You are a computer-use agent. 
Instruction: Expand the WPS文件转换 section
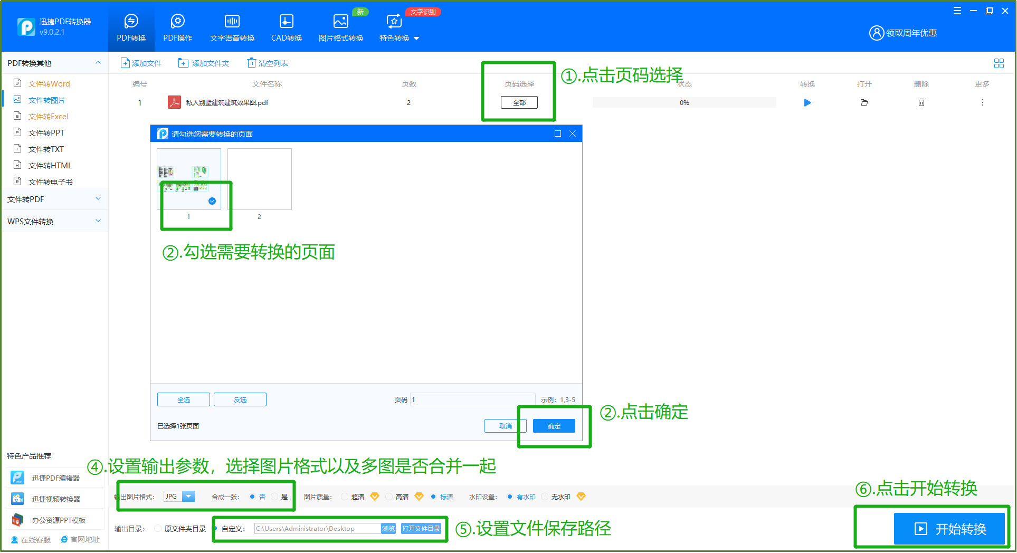(55, 221)
